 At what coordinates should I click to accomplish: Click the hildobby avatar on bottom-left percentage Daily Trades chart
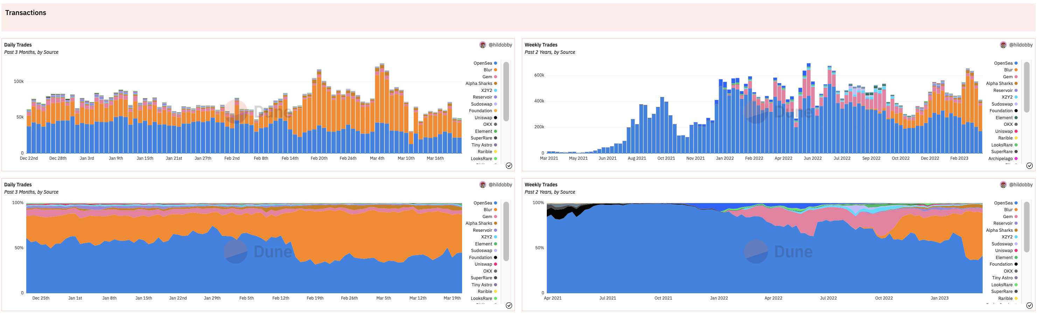point(482,184)
